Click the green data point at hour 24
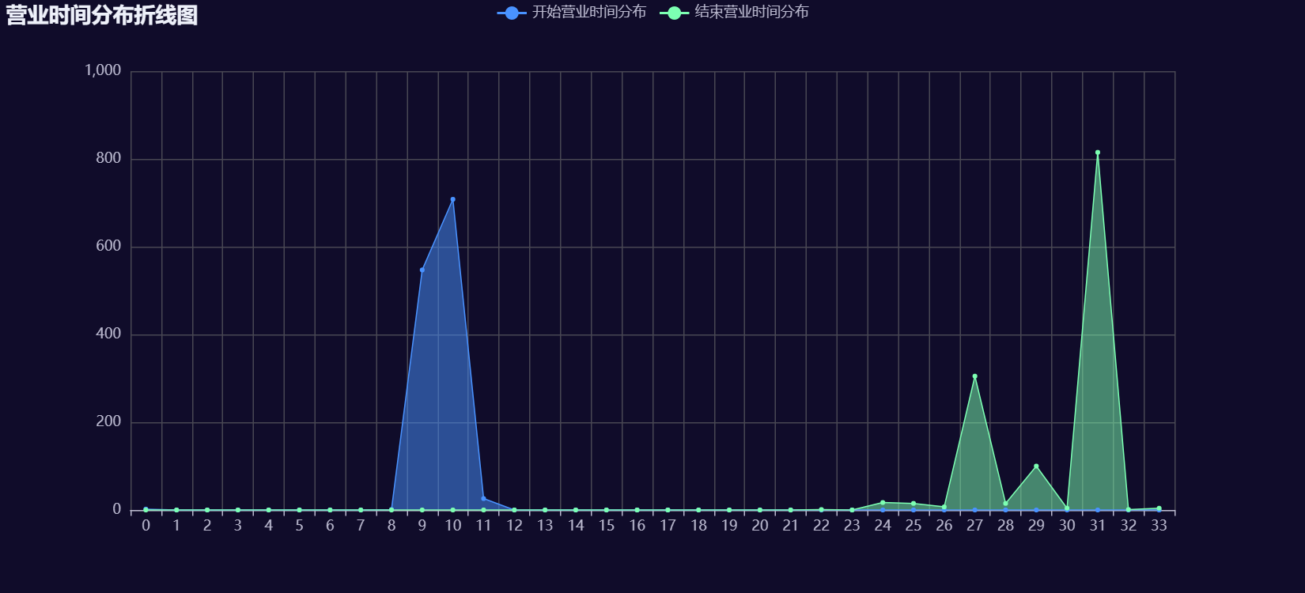Viewport: 1305px width, 593px height. [x=883, y=503]
